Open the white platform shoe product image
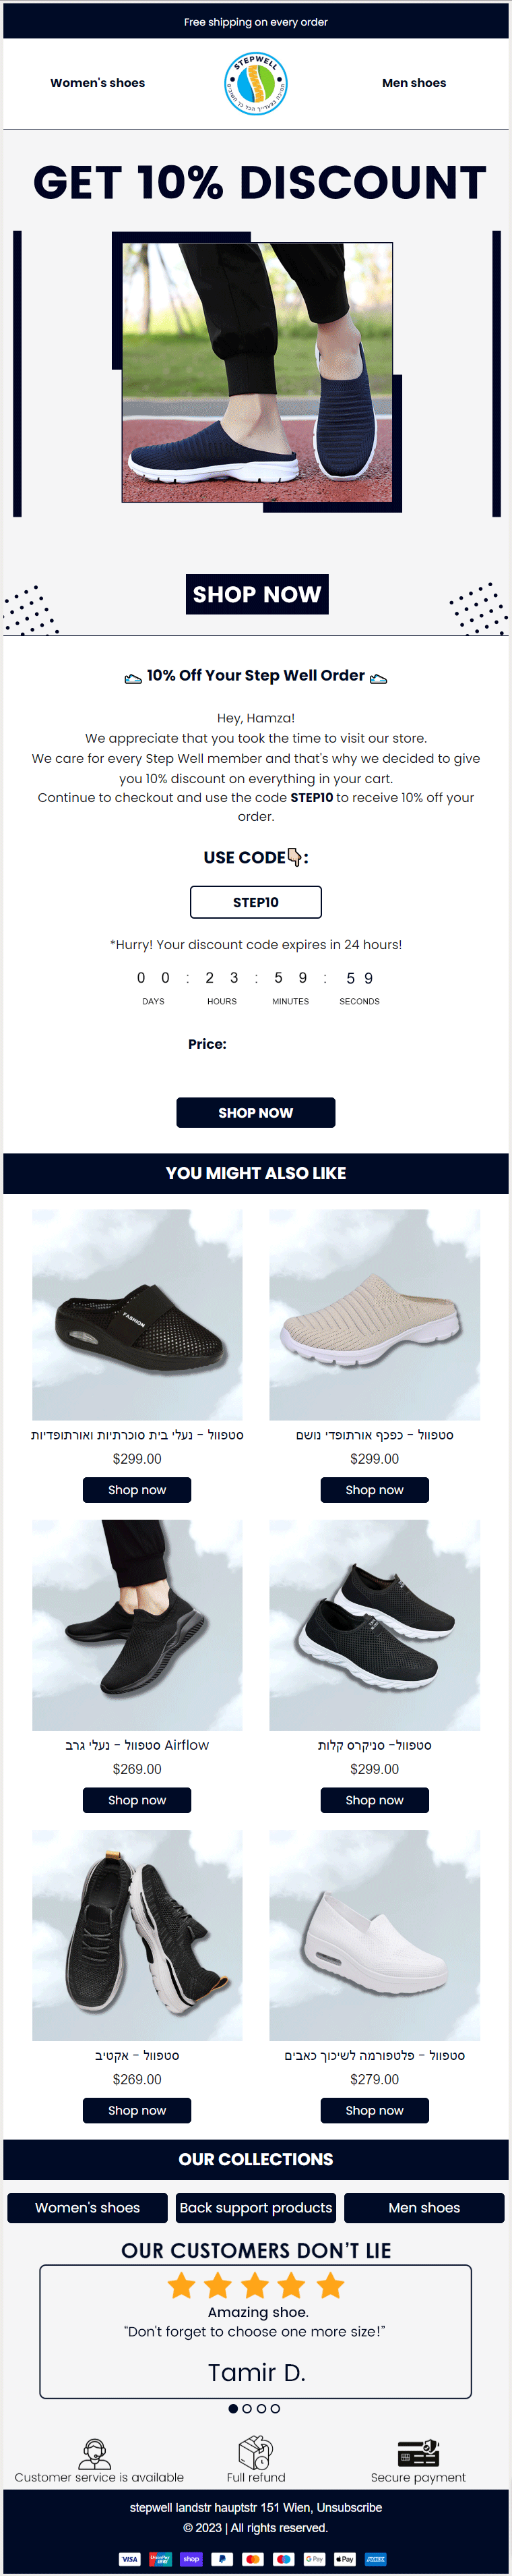Viewport: 512px width, 2576px height. (x=375, y=1935)
